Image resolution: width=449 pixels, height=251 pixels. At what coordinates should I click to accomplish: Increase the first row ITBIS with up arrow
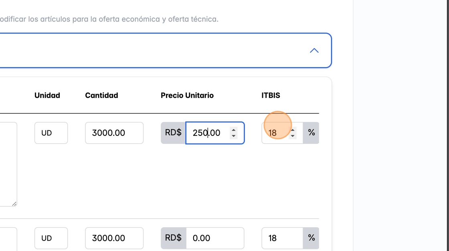click(293, 130)
